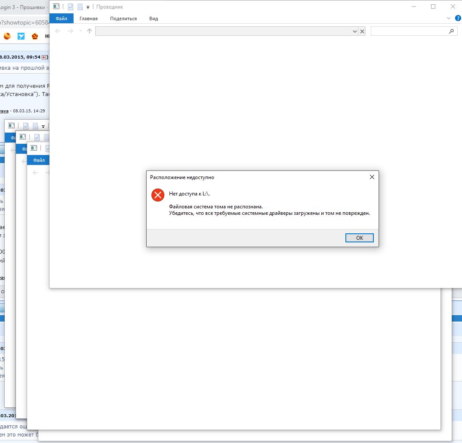
Task: Click OK in the error dialog
Action: [359, 238]
